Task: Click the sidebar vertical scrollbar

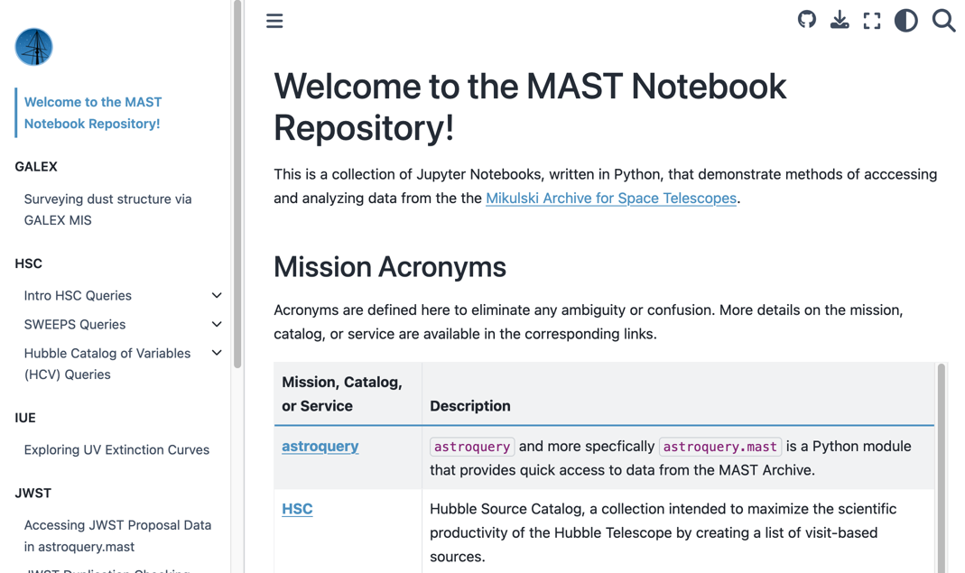Action: pos(237,185)
